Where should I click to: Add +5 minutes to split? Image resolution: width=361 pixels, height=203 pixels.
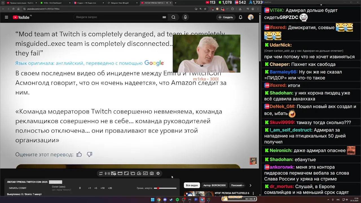96,188
